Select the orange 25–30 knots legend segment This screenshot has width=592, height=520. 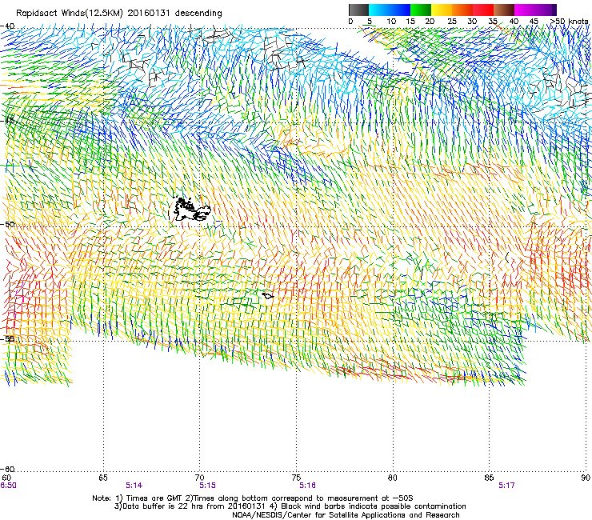click(x=462, y=10)
